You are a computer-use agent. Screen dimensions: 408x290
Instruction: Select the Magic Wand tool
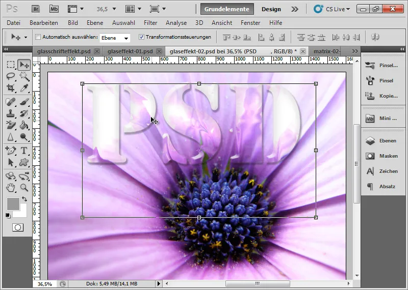pos(24,76)
